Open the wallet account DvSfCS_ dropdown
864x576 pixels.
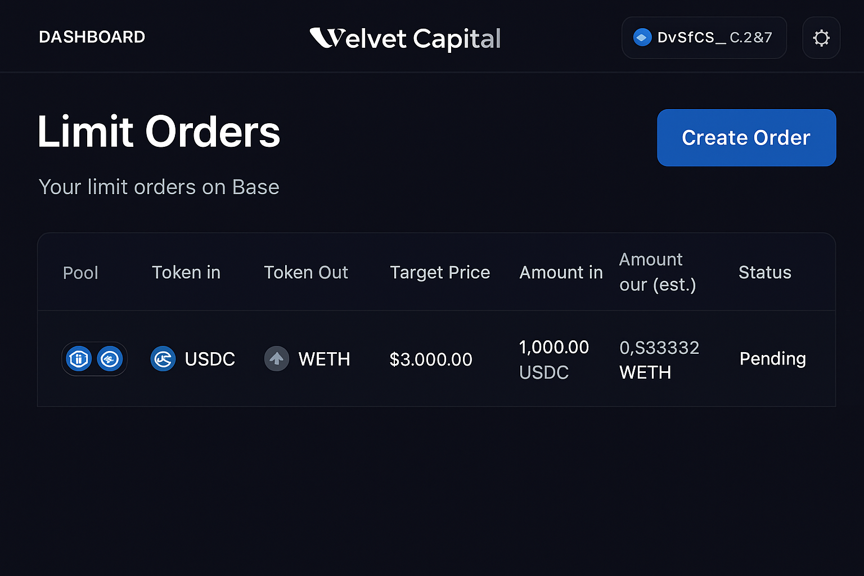click(704, 37)
